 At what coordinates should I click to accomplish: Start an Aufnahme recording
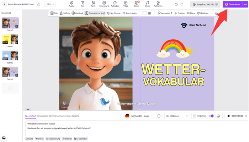pyautogui.click(x=158, y=4)
